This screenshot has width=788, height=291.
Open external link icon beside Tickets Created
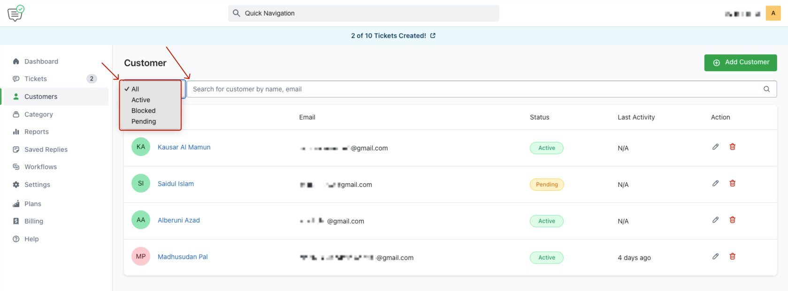pos(433,36)
